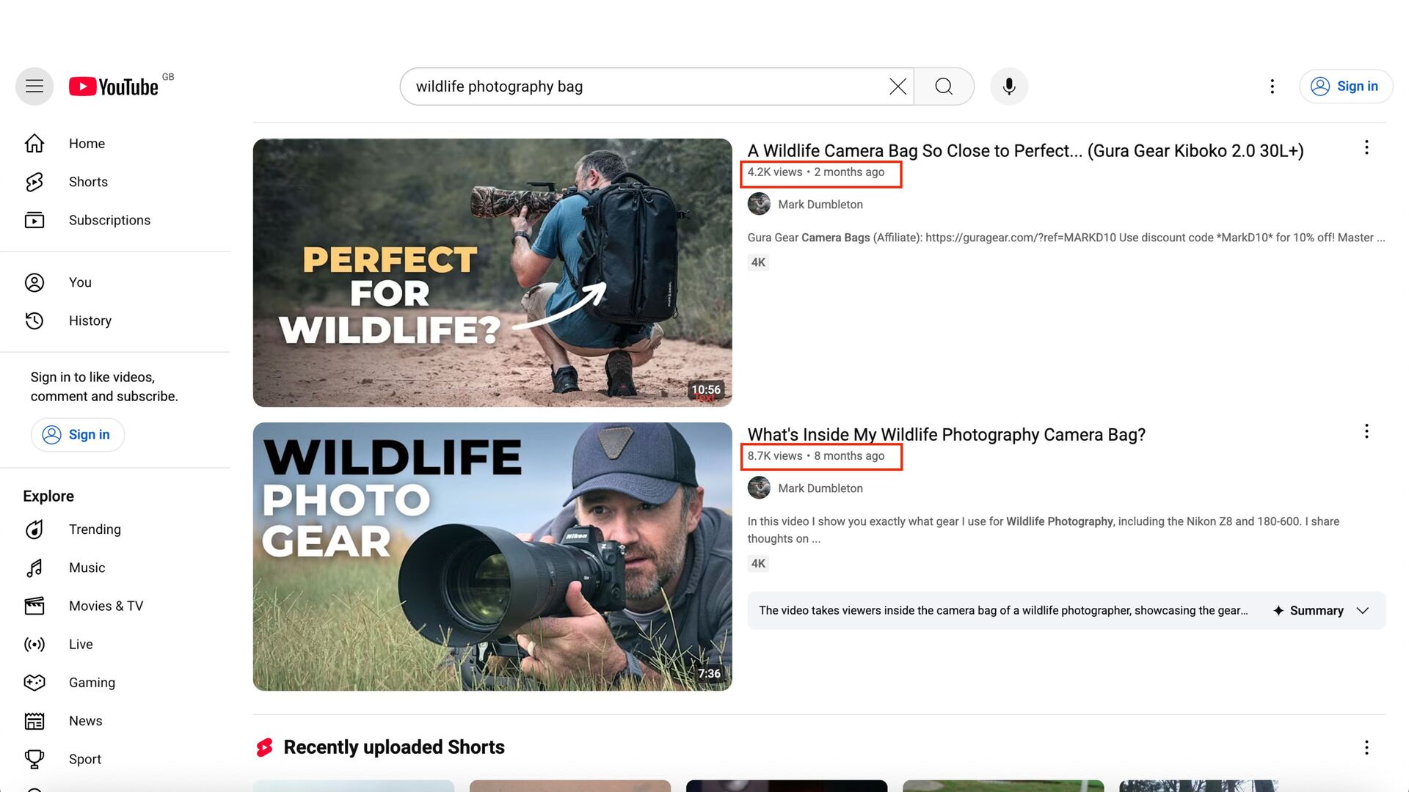The height and width of the screenshot is (792, 1409).
Task: Click into the search input field
Action: pyautogui.click(x=646, y=87)
